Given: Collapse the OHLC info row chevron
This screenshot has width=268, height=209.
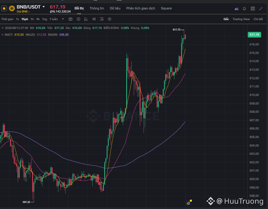Looking at the screenshot, I should pyautogui.click(x=2, y=28).
